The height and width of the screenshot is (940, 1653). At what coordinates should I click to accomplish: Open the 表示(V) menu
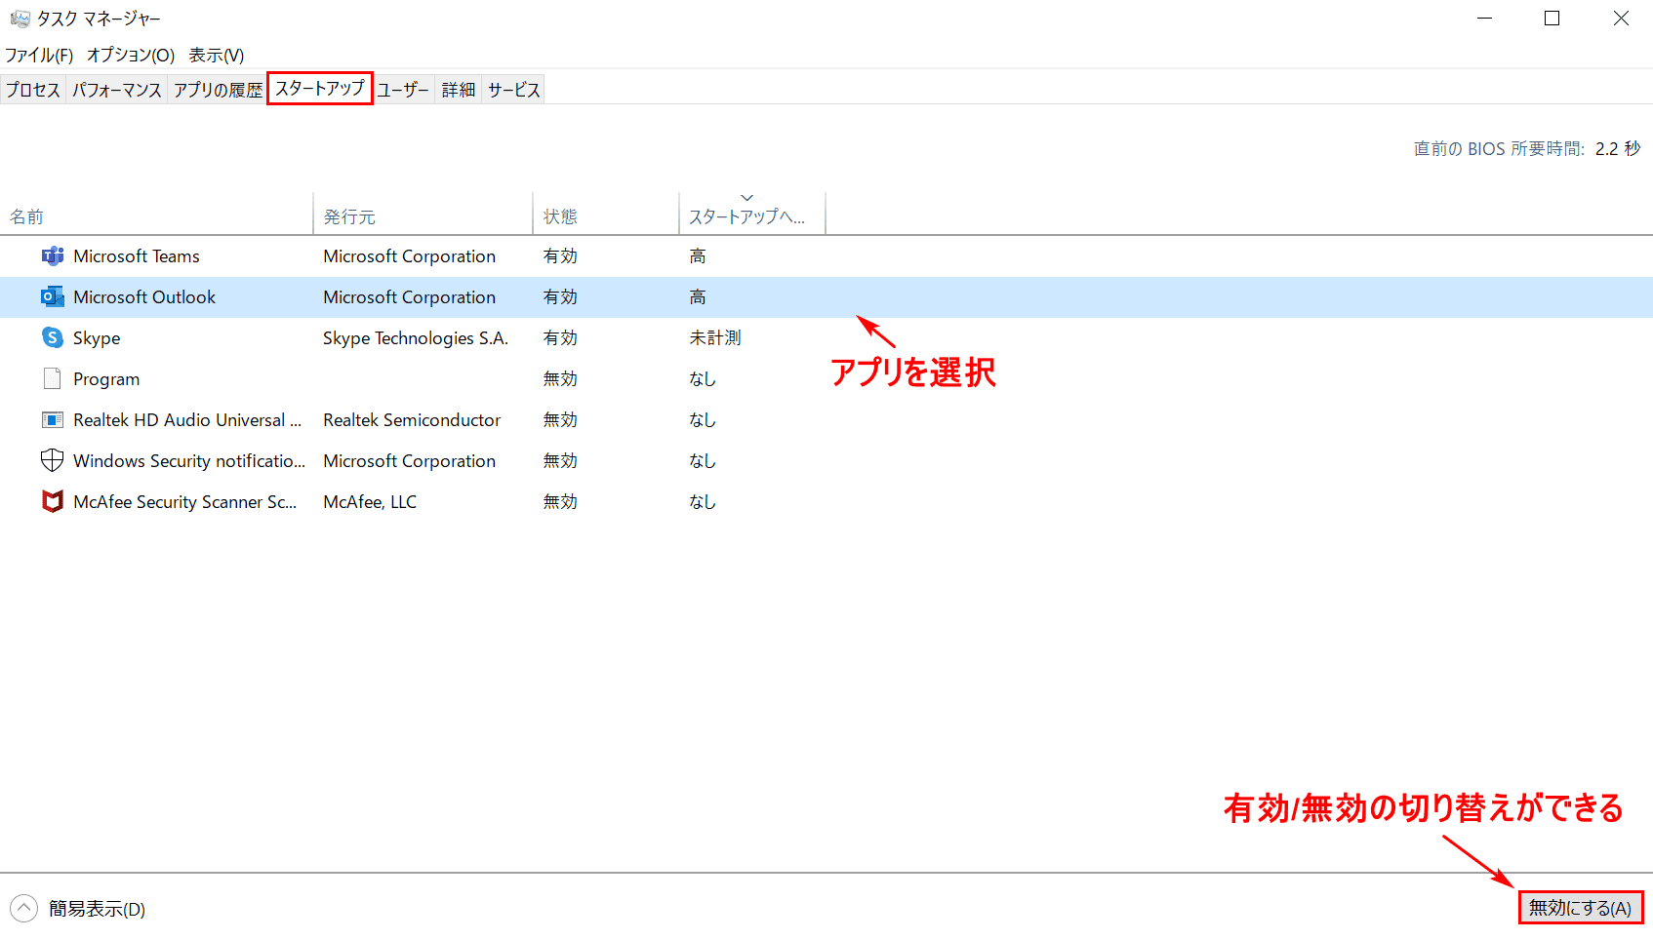(x=217, y=56)
